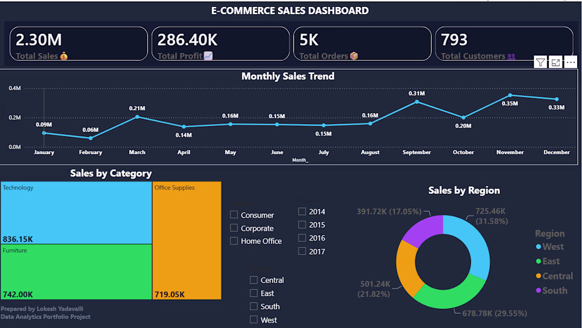This screenshot has height=328, width=582.
Task: Click the 286.40K Total Profit card
Action: [x=221, y=43]
